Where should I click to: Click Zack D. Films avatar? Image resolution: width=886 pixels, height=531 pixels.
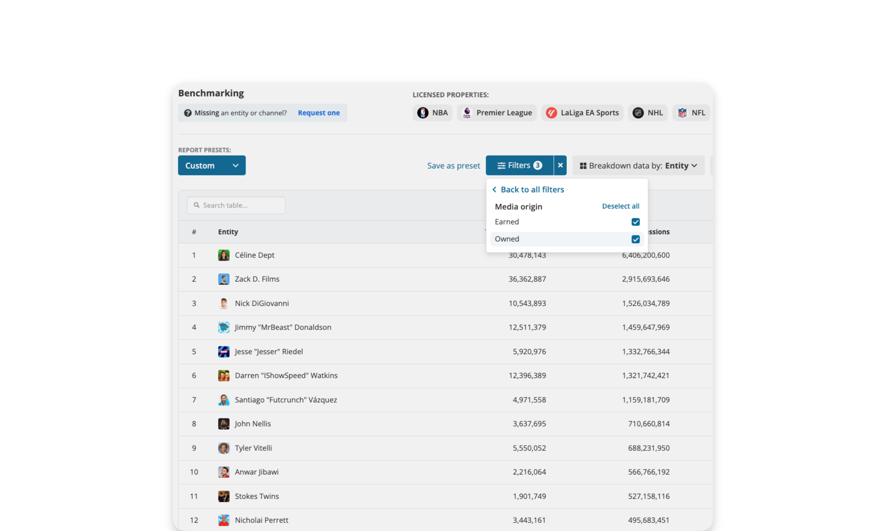point(224,279)
